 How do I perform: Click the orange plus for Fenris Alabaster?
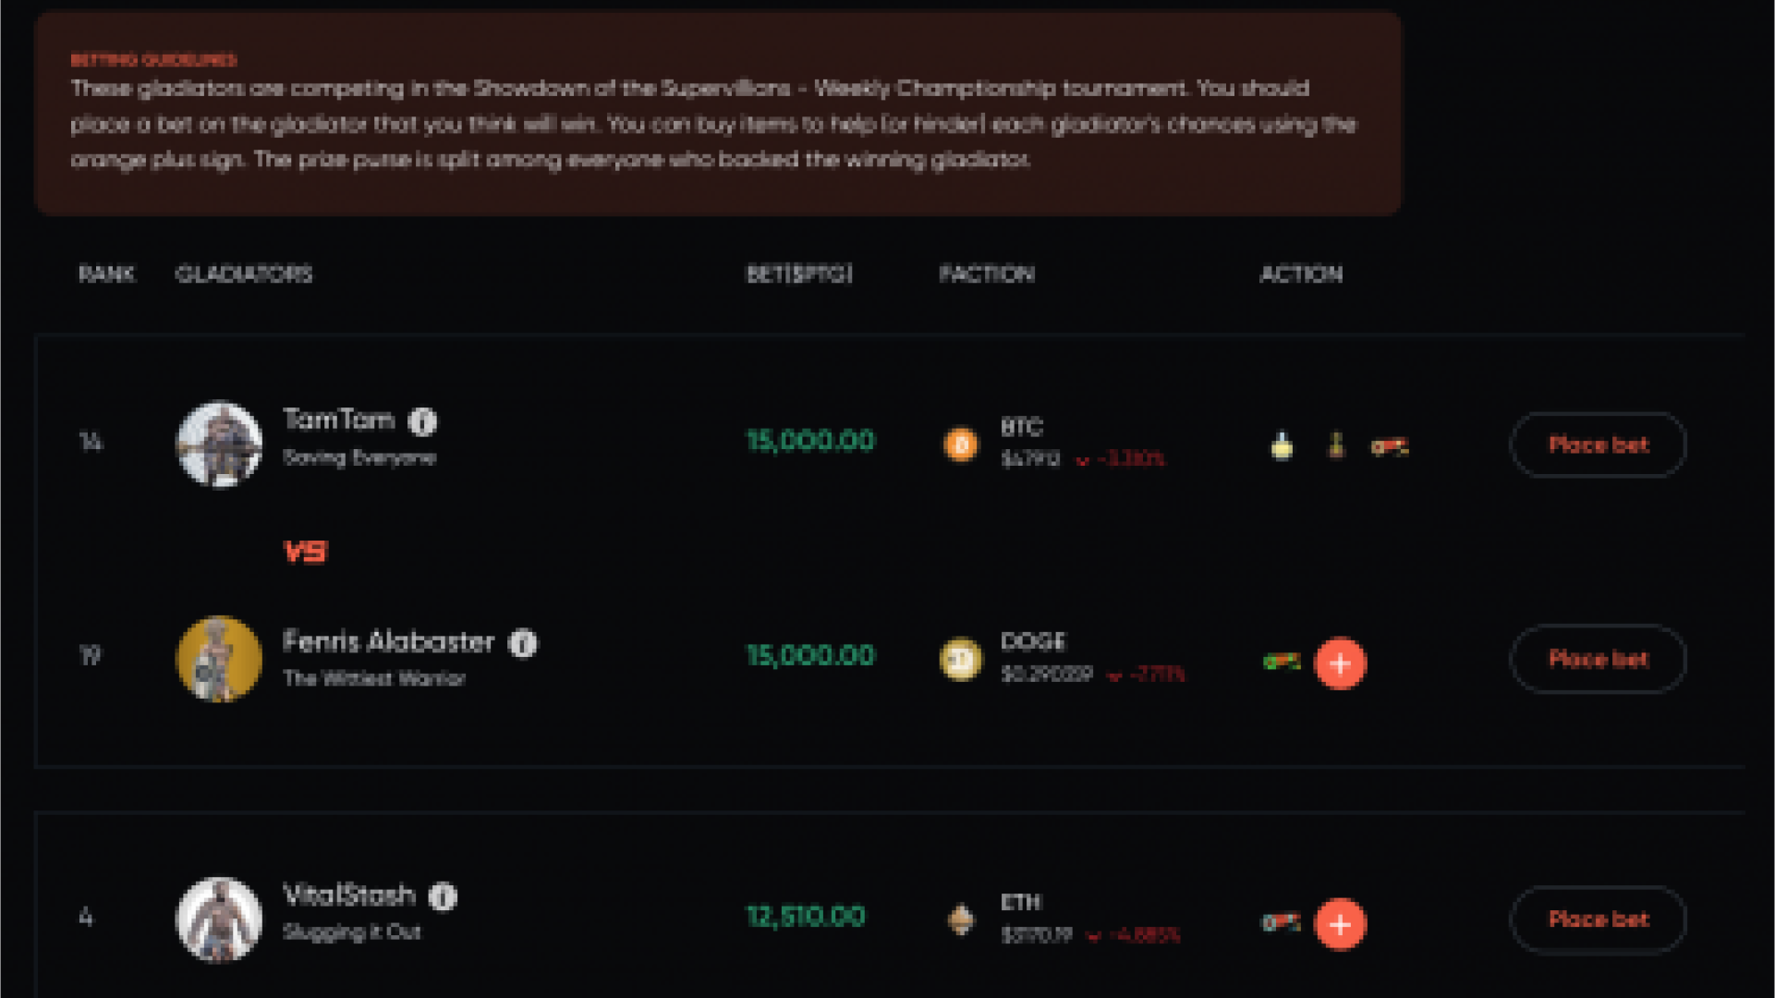click(1340, 663)
